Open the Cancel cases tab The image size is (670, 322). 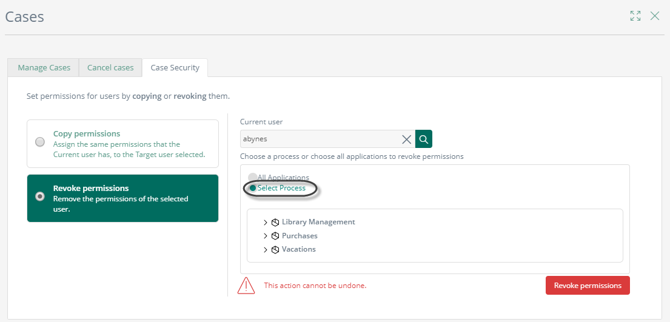(110, 67)
